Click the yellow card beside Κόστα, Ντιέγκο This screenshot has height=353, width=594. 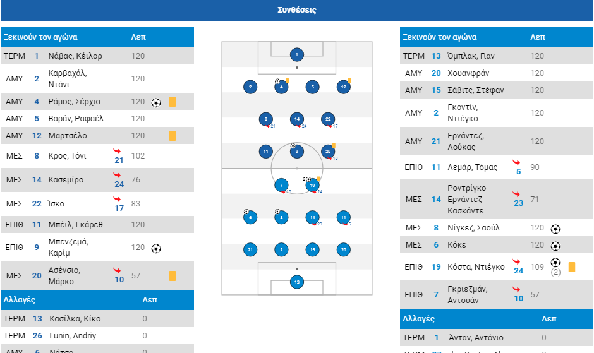coord(572,267)
